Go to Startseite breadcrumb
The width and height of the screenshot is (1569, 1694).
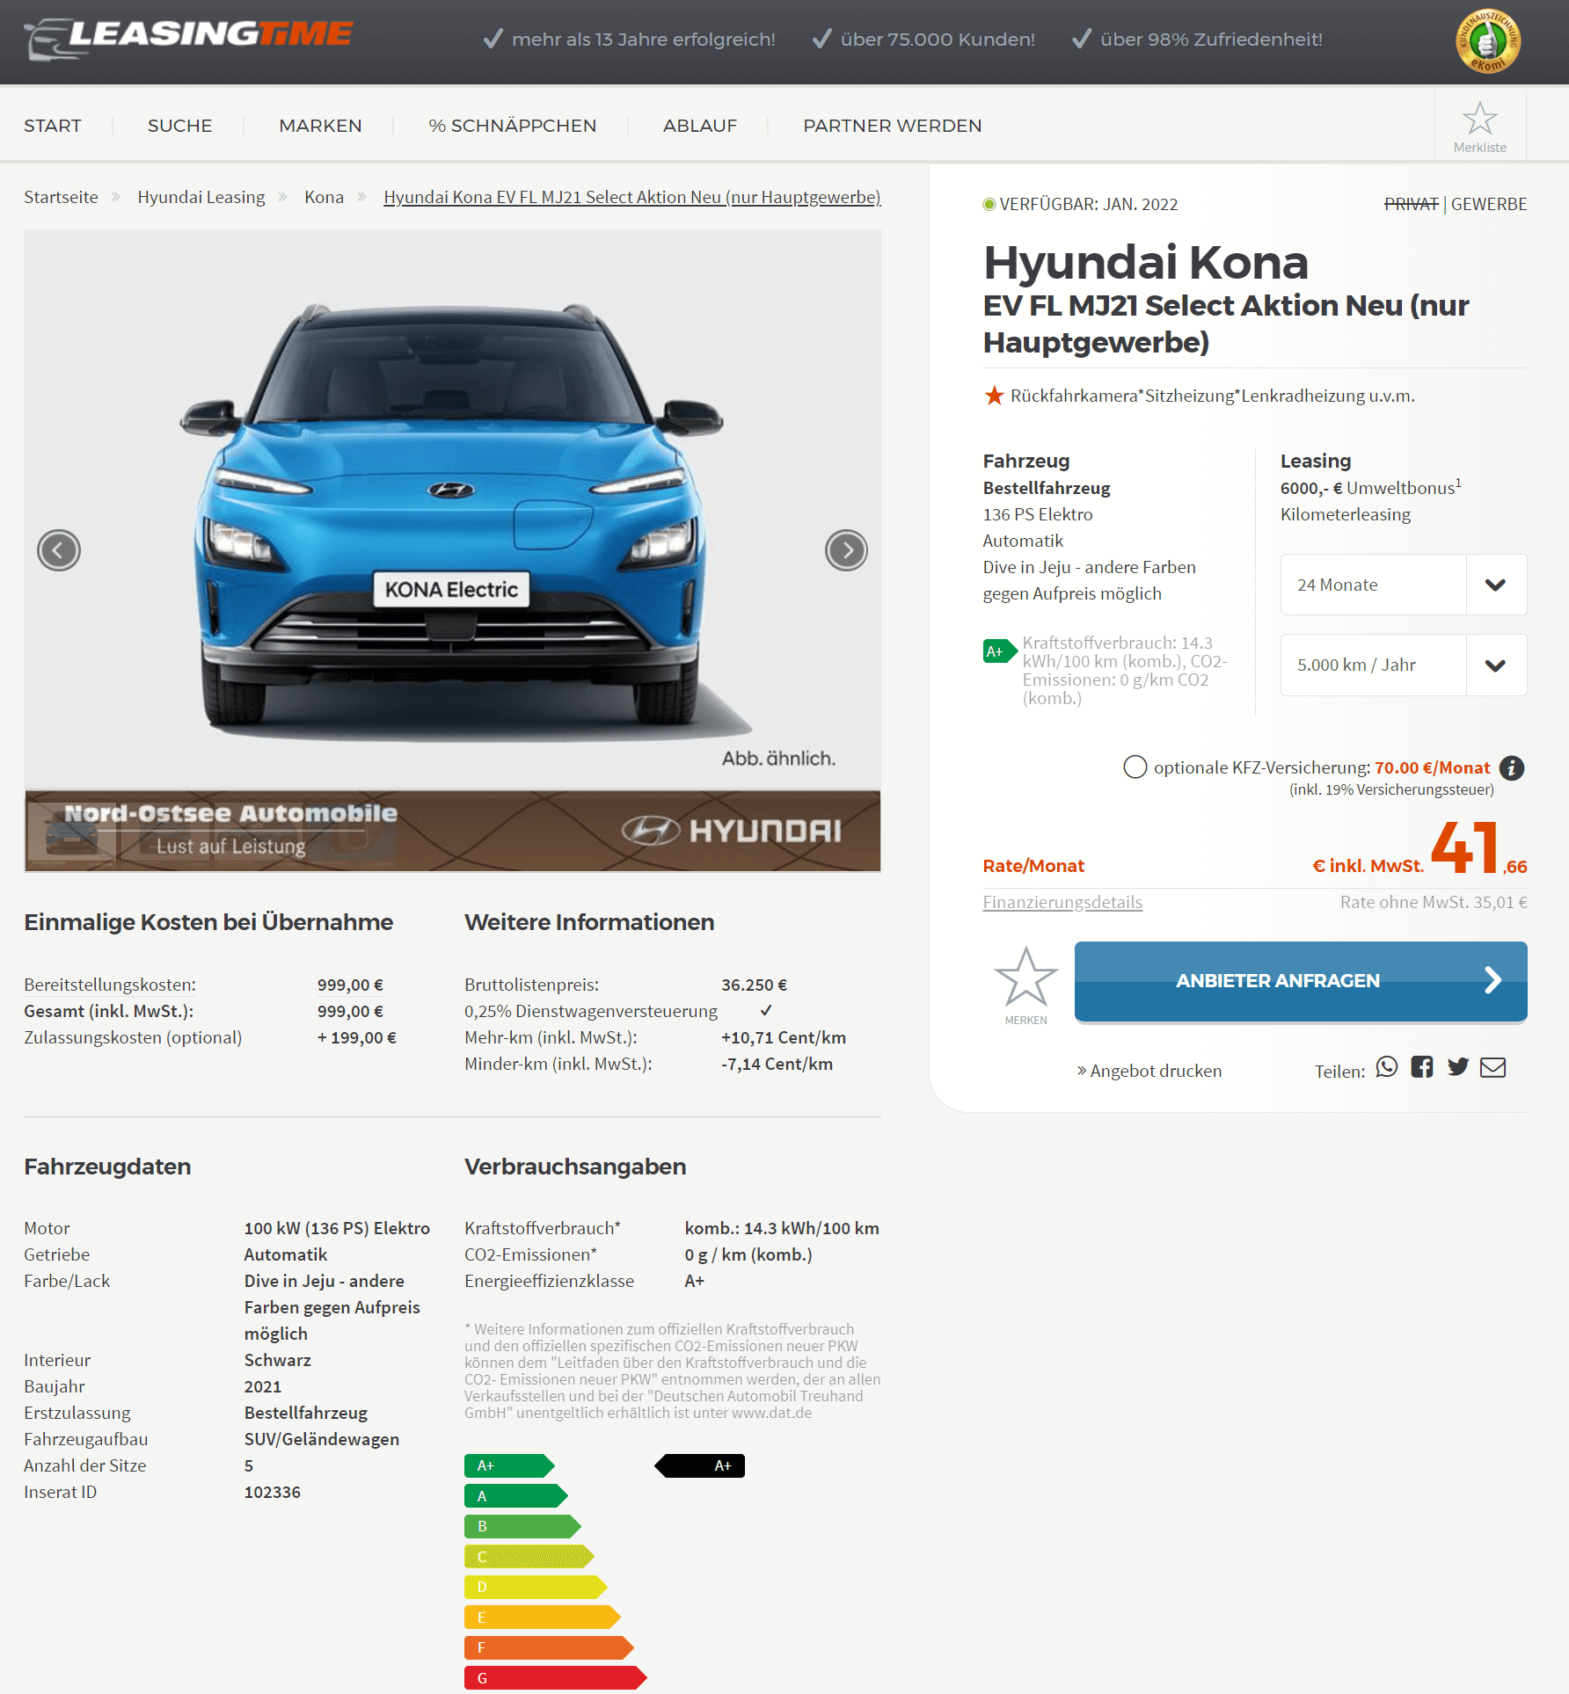tap(61, 197)
